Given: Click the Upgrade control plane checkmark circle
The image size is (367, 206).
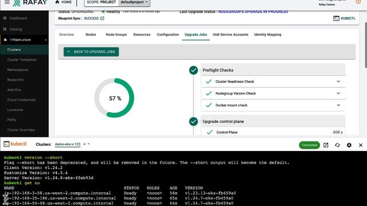Looking at the screenshot, I should [x=194, y=121].
